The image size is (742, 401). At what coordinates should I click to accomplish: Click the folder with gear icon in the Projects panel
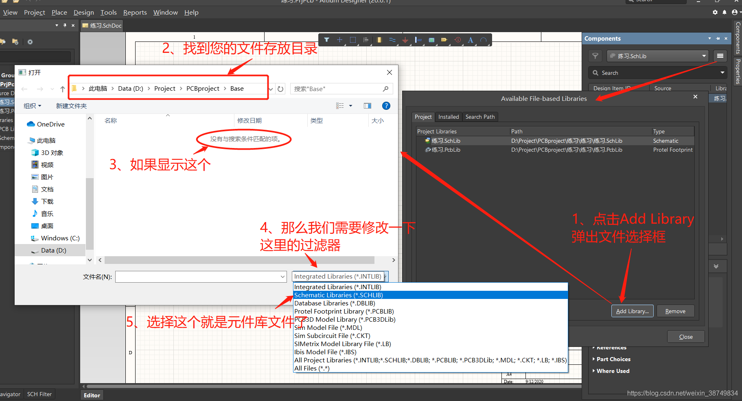point(15,42)
